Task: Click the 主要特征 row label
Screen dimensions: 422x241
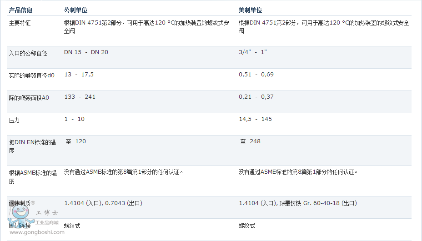Action: (20, 23)
